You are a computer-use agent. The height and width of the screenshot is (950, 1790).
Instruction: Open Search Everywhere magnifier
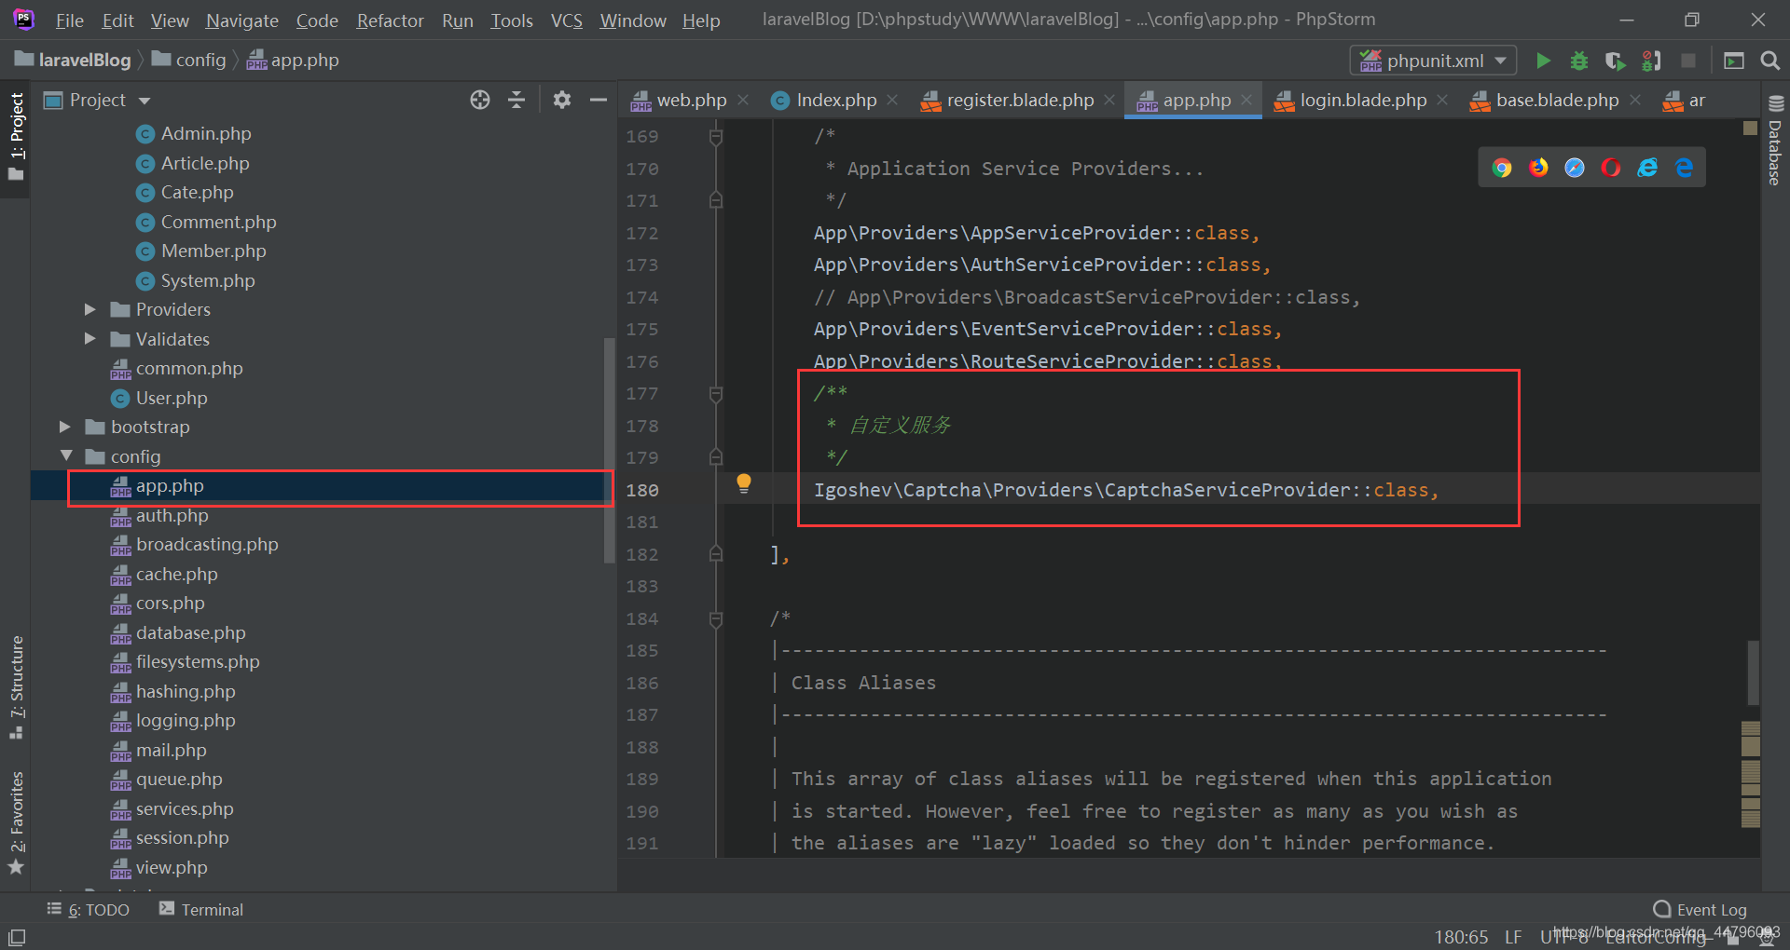pyautogui.click(x=1769, y=61)
